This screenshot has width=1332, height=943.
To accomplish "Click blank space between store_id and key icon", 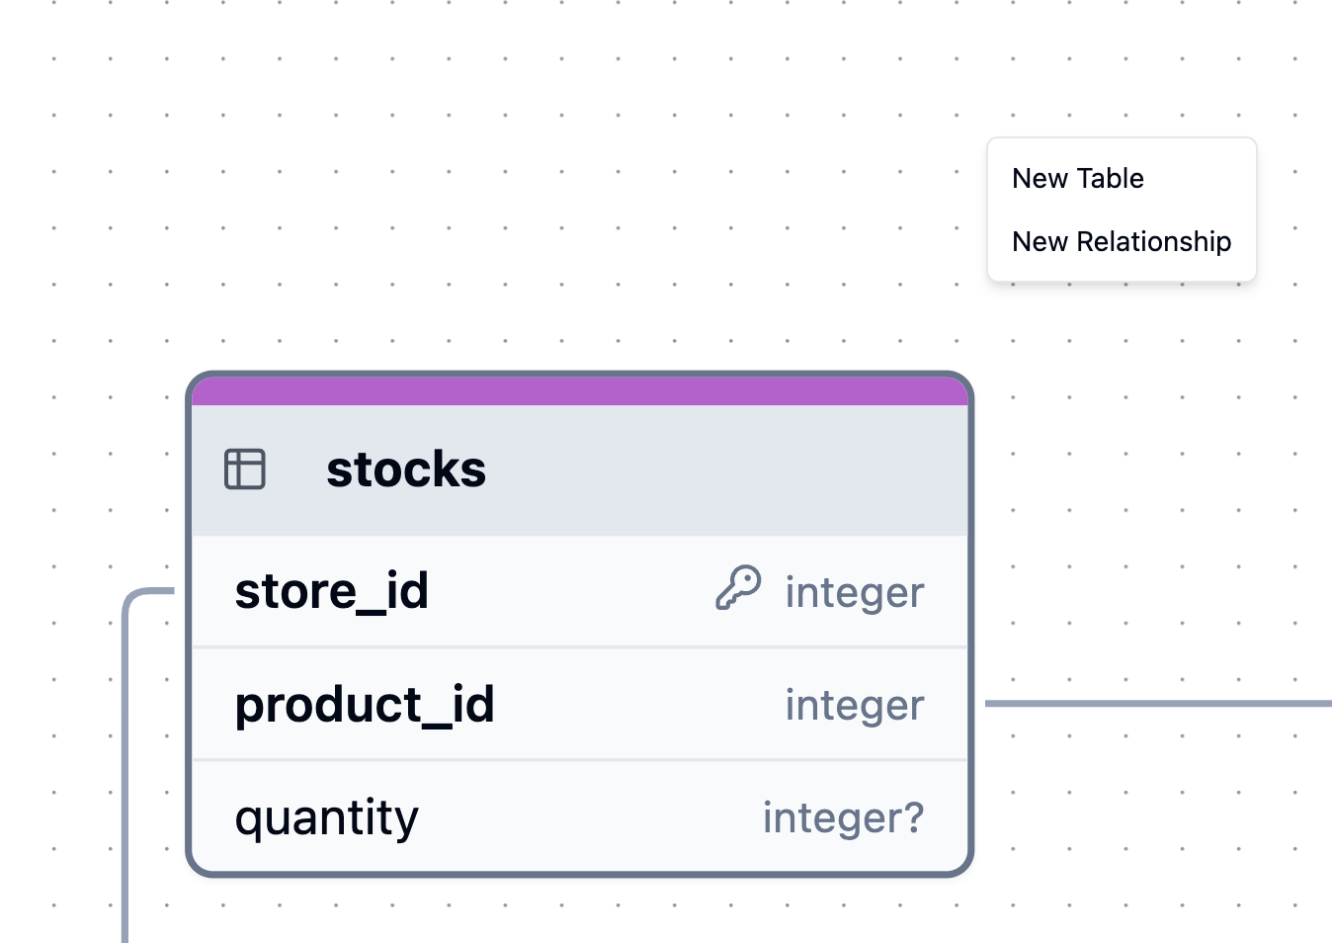I will pos(573,591).
